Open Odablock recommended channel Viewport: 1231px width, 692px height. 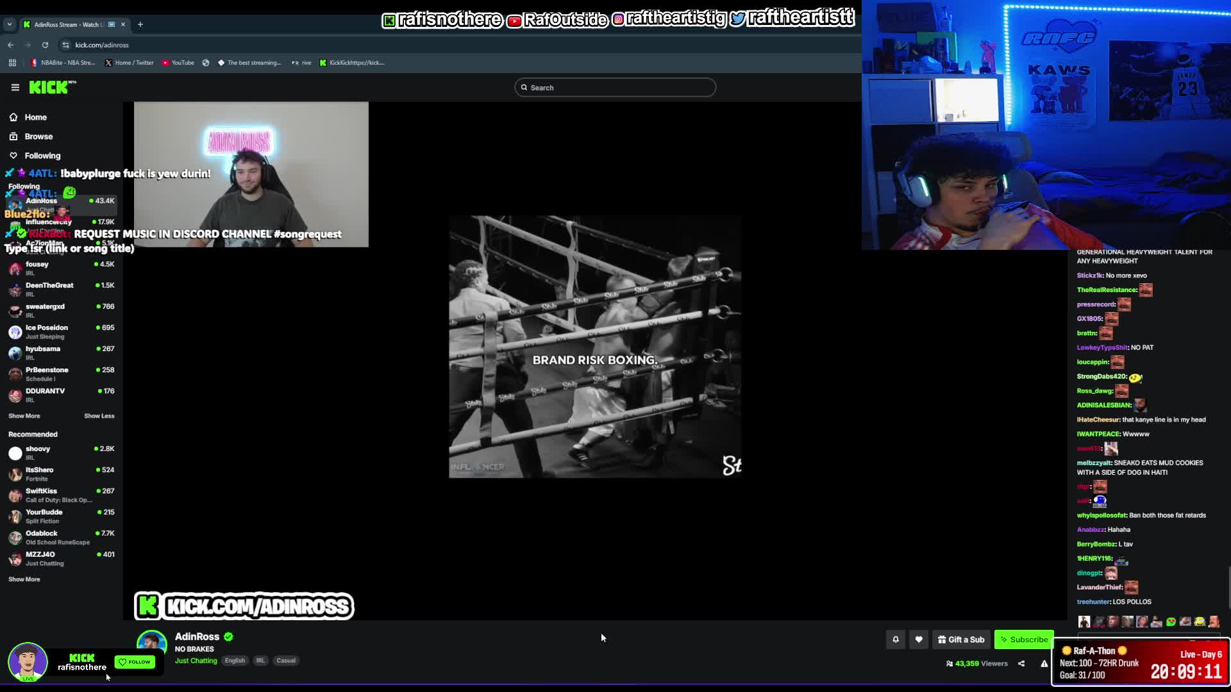62,538
